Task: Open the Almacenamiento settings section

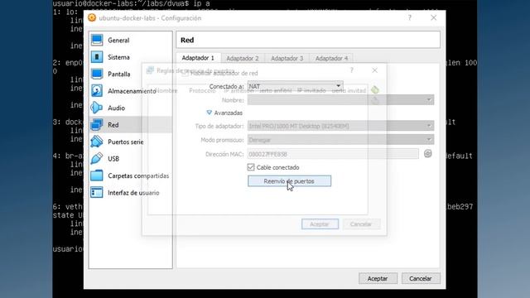Action: coord(131,91)
